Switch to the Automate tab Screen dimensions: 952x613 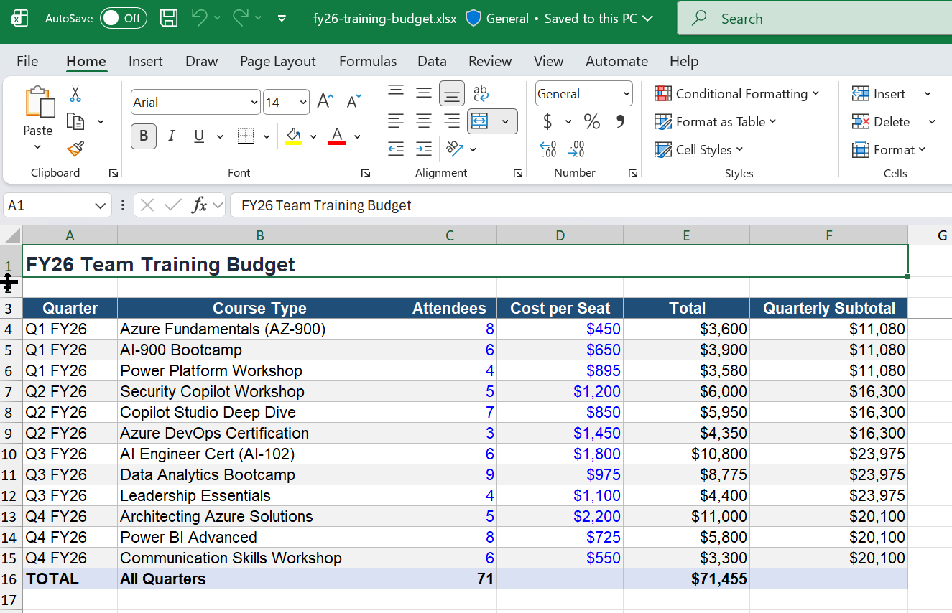(616, 61)
